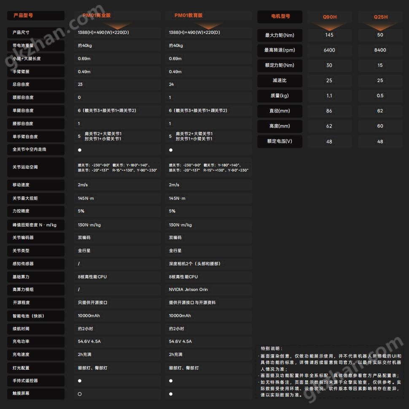Select the 电机型号 header label
Screen dimensions: 409x409
coord(280,16)
